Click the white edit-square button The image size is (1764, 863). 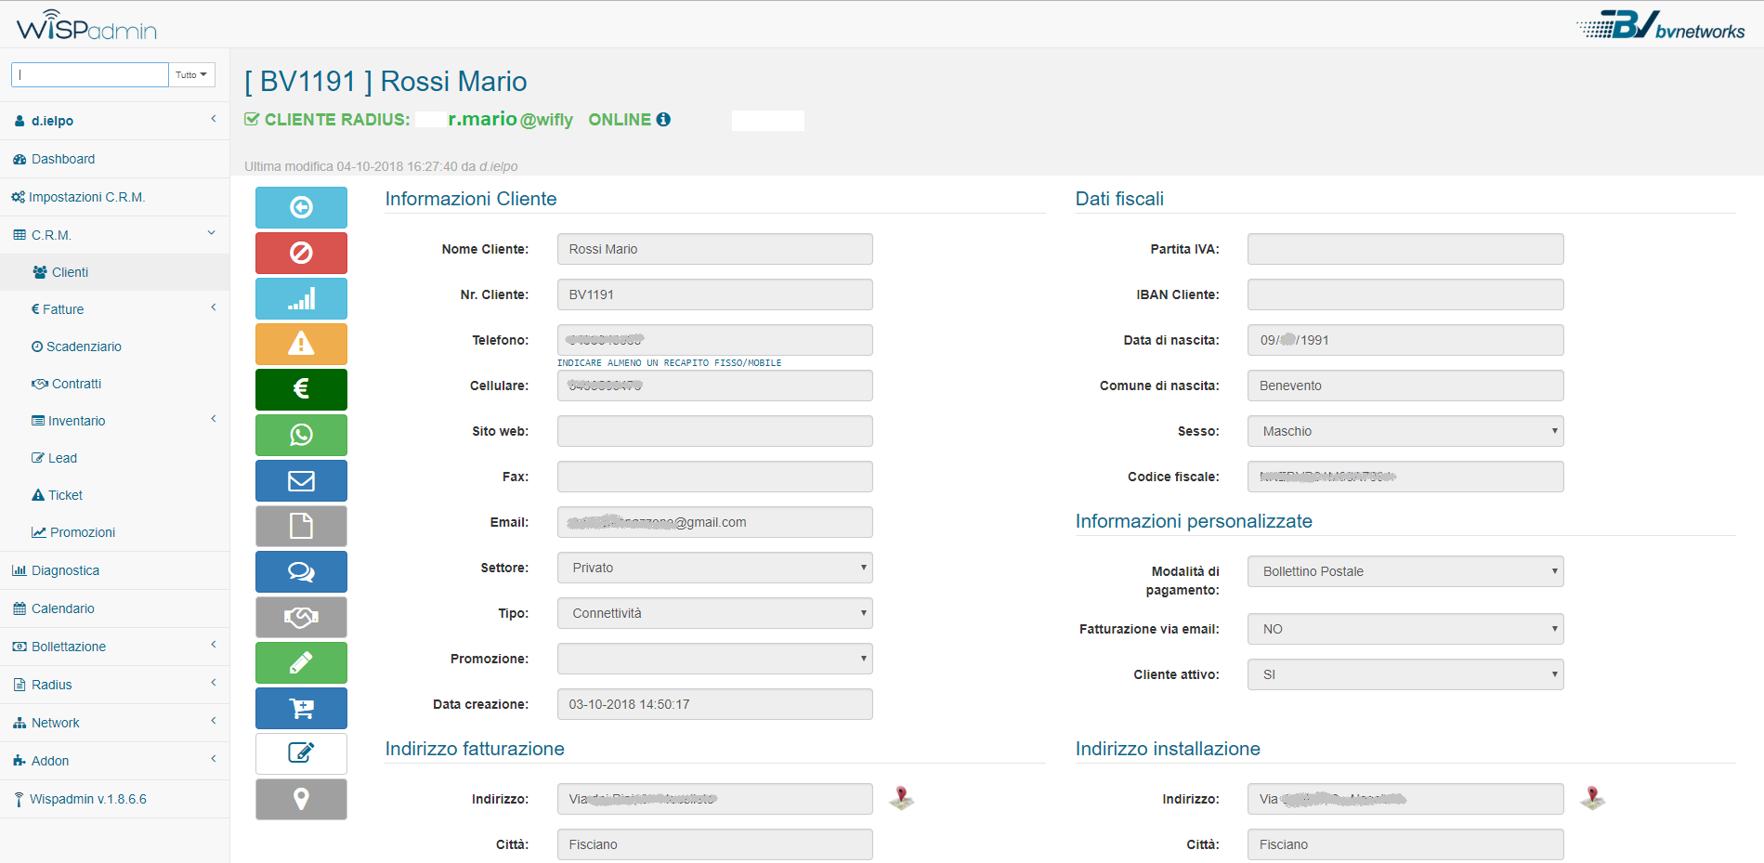pos(301,753)
